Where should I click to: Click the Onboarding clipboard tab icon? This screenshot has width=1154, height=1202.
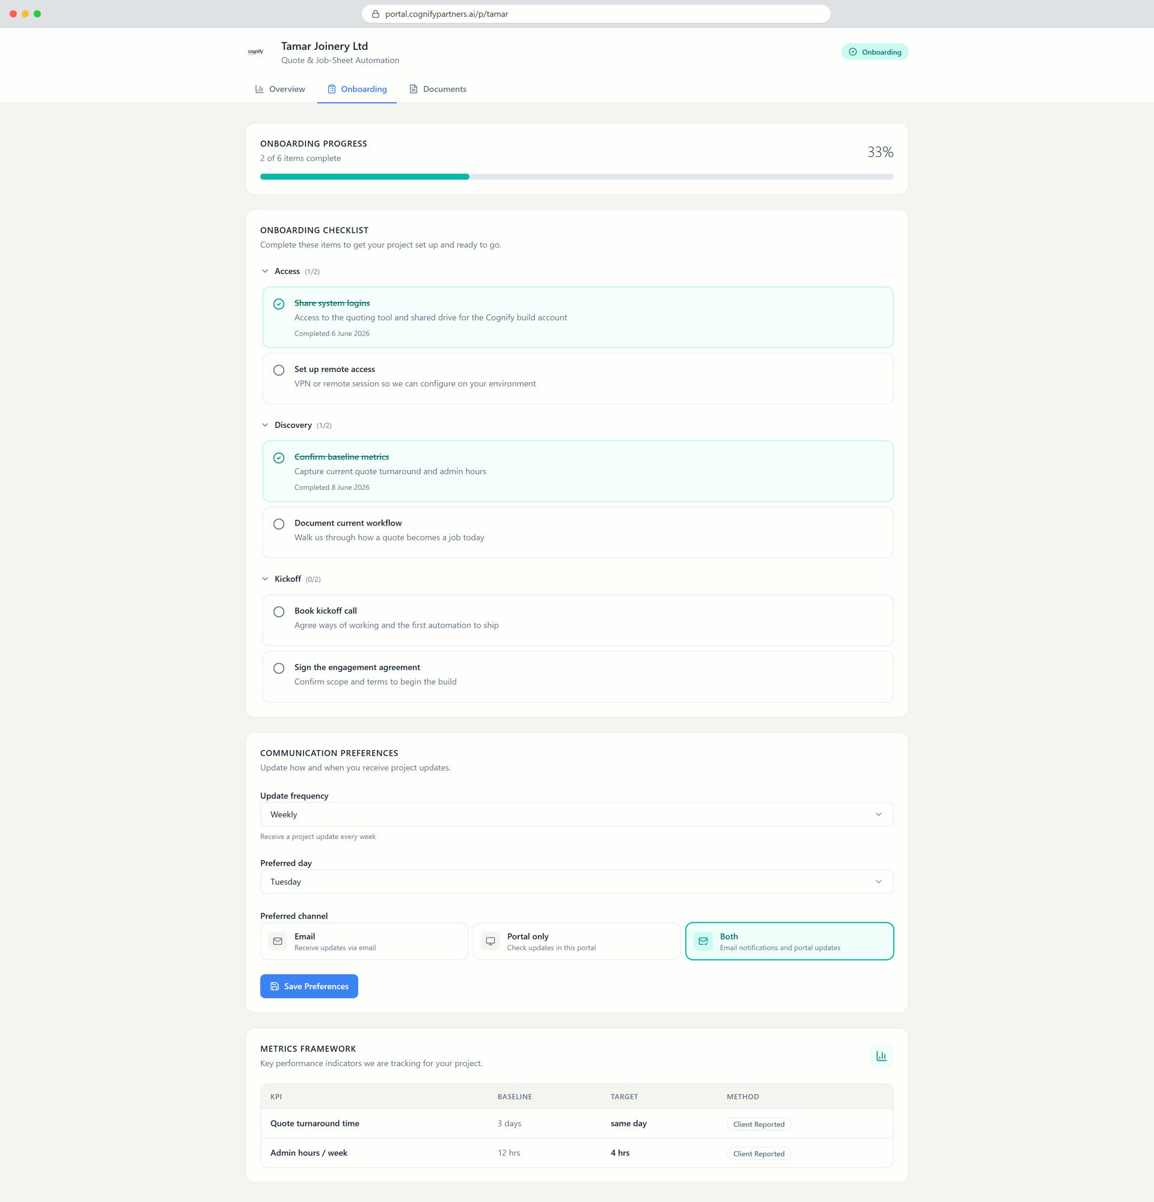pos(332,89)
